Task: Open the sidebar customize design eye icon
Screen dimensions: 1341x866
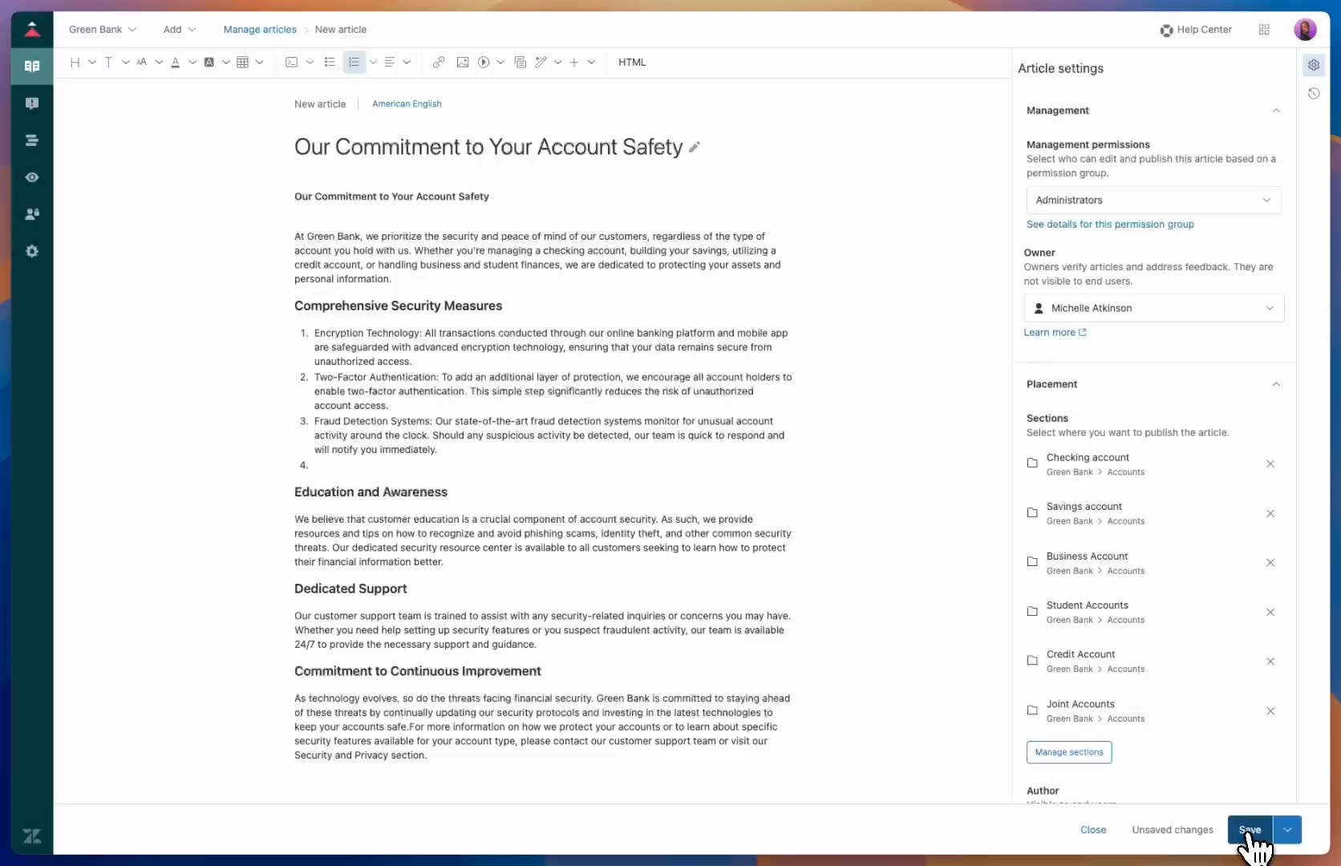Action: click(32, 177)
